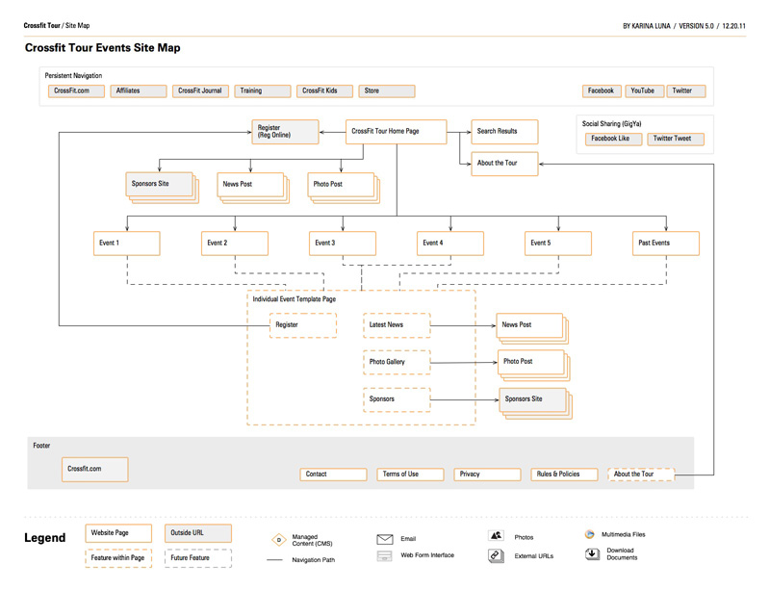Click the Privacy footer box
Image resolution: width=770 pixels, height=590 pixels.
488,475
